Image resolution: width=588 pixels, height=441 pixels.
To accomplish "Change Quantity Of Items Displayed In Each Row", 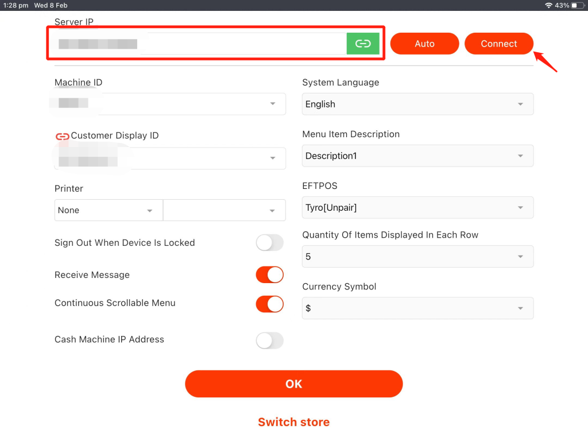I will point(417,257).
